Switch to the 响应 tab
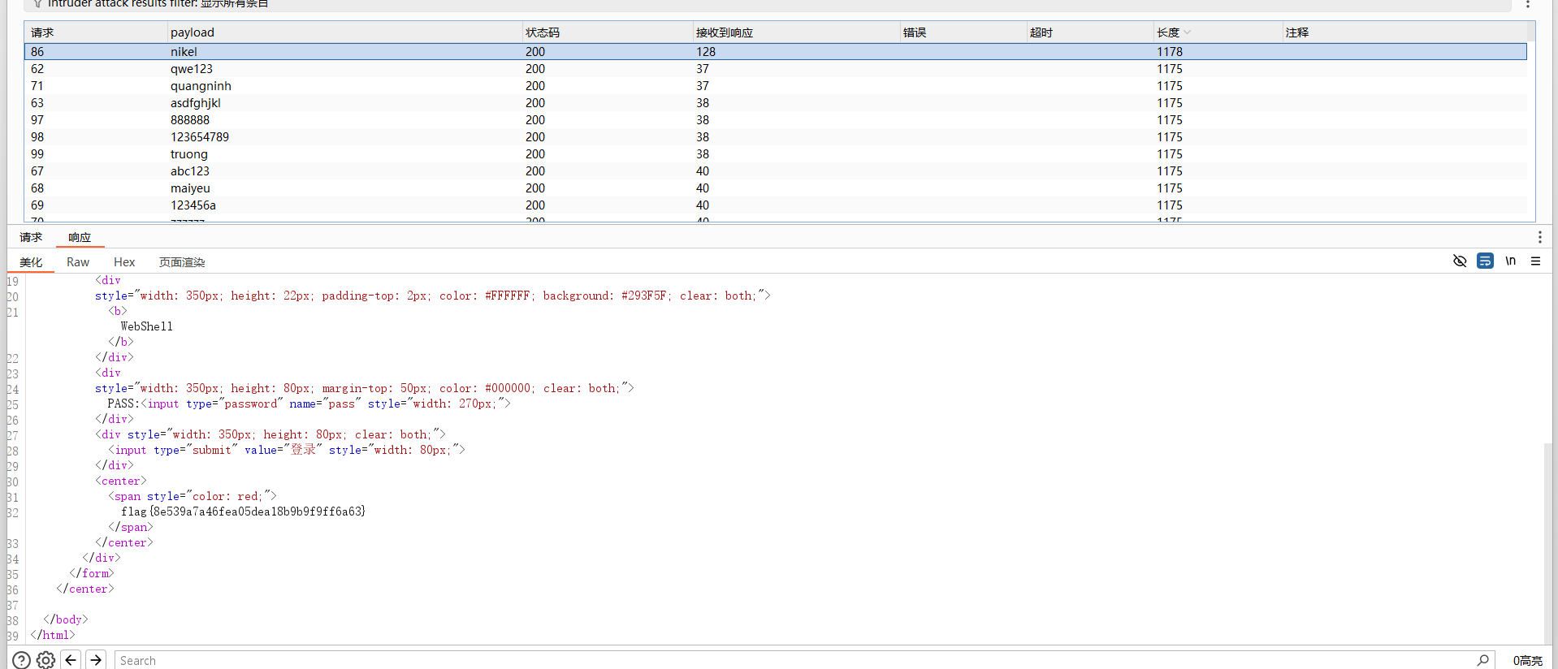This screenshot has width=1558, height=669. (x=80, y=237)
